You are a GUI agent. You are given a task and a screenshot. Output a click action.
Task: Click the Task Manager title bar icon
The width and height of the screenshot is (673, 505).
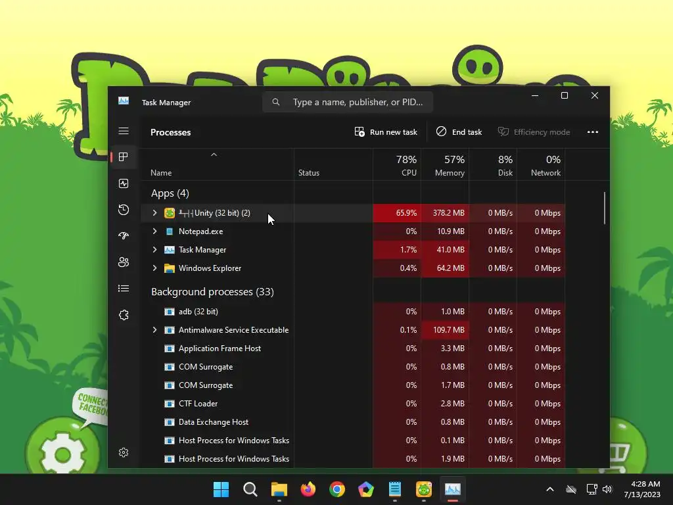click(124, 101)
